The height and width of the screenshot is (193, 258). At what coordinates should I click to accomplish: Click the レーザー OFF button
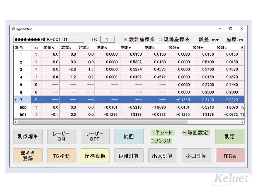point(95,136)
